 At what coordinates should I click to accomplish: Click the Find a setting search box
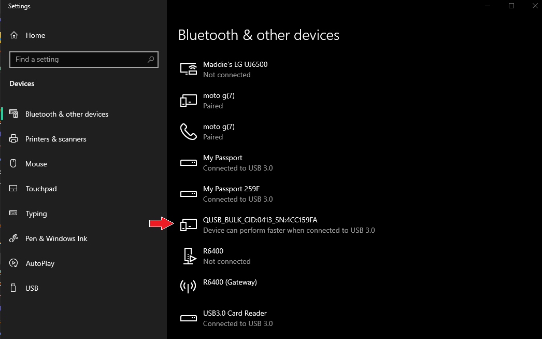78,60
